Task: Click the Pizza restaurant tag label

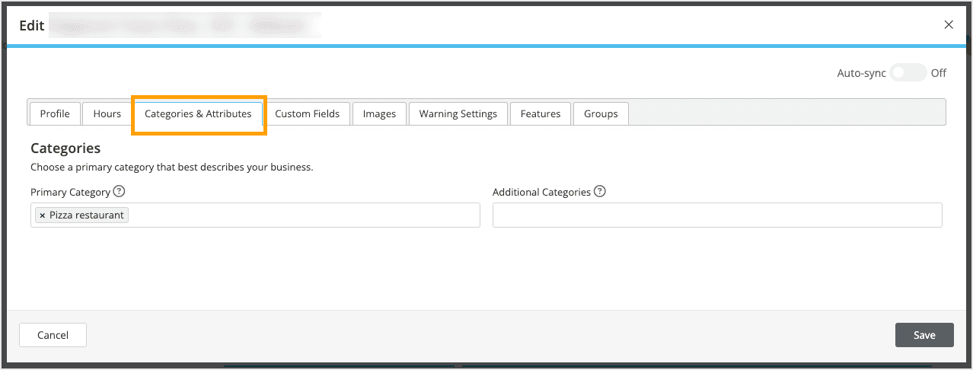Action: point(86,215)
